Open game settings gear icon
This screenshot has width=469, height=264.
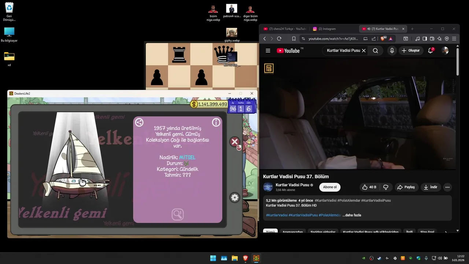pos(235,198)
